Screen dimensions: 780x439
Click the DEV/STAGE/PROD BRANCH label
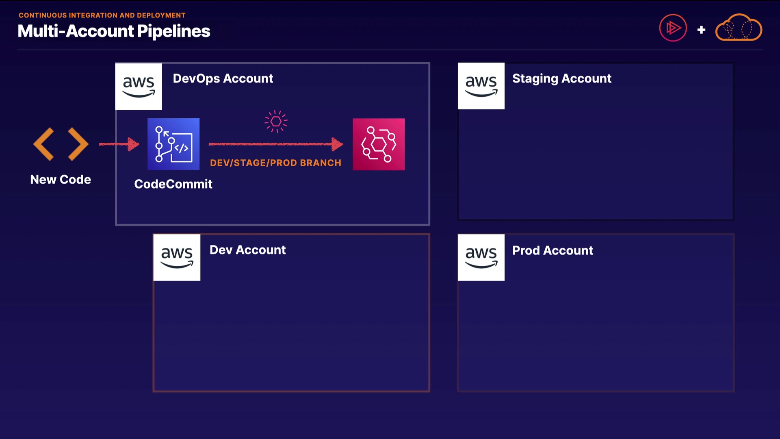[275, 163]
